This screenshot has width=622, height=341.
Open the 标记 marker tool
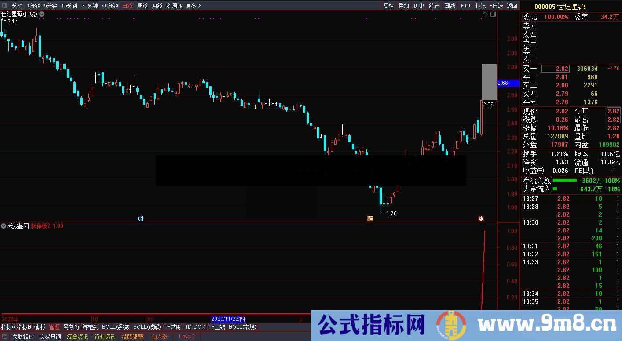coord(480,6)
